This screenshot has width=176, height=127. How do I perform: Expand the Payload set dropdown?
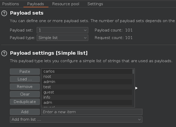[x=62, y=30]
